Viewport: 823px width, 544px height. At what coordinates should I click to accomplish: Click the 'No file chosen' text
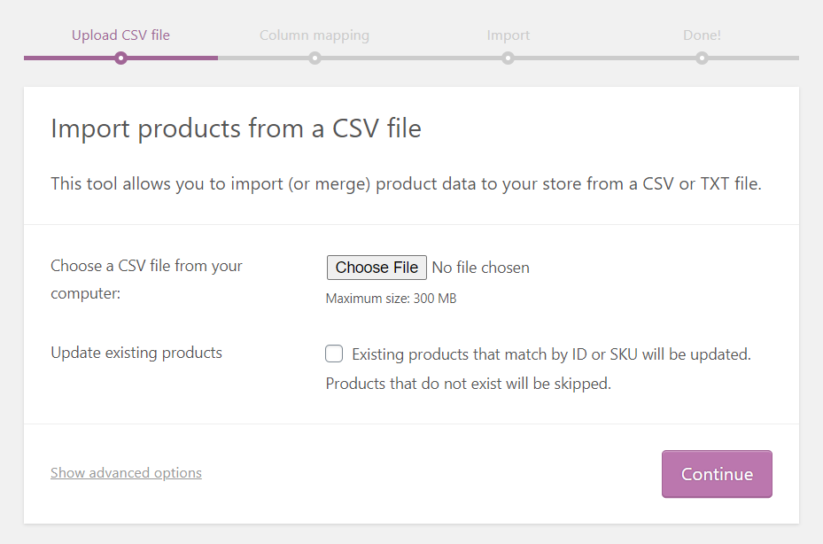click(x=481, y=268)
